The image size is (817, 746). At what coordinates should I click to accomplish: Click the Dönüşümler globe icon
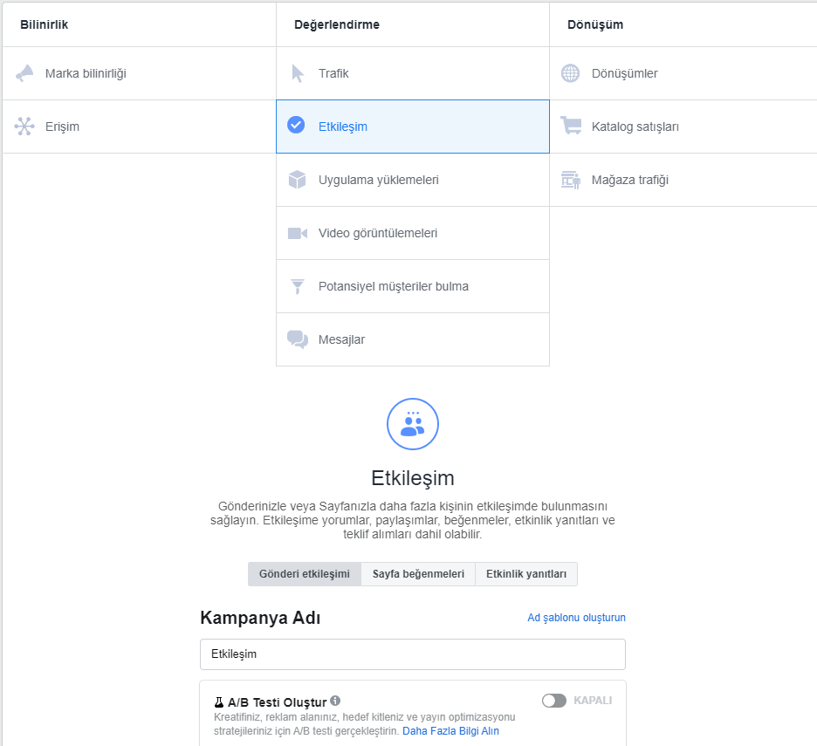(x=570, y=73)
